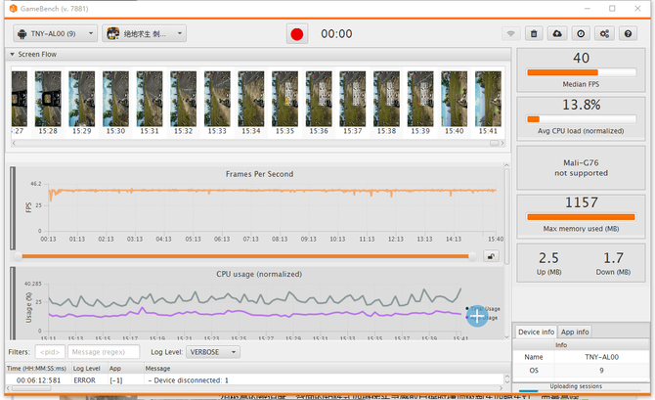Click the cloud upload icon
This screenshot has height=400, width=655.
coord(557,33)
